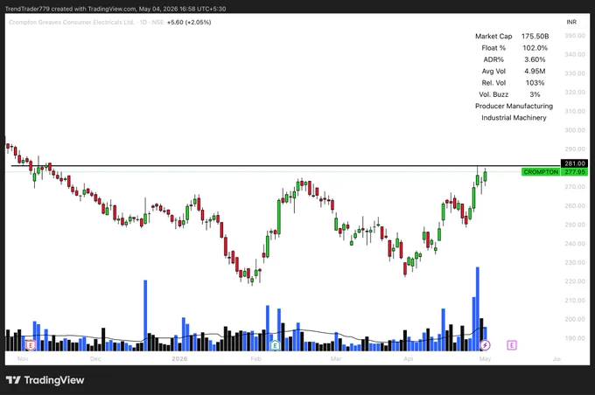Click the tallest blue volume bar in late April
The image size is (595, 395).
[x=478, y=309]
